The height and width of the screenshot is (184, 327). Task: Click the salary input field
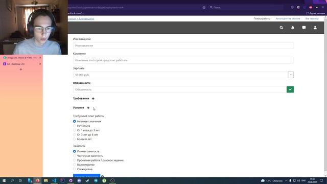point(180,75)
